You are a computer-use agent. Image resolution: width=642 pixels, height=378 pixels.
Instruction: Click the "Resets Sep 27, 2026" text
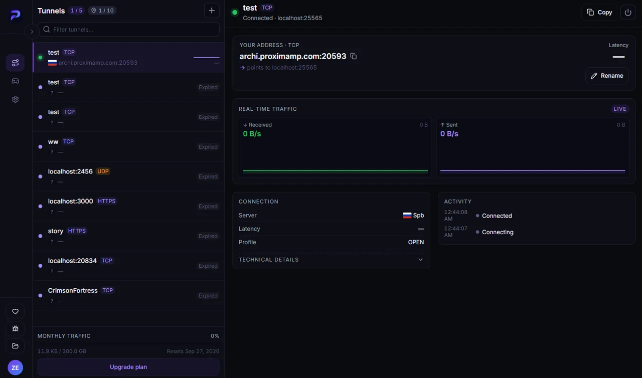tap(193, 351)
